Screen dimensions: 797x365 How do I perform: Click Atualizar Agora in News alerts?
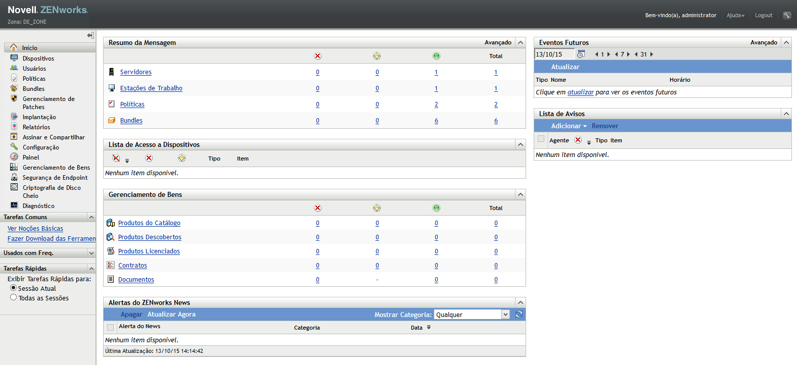(171, 314)
